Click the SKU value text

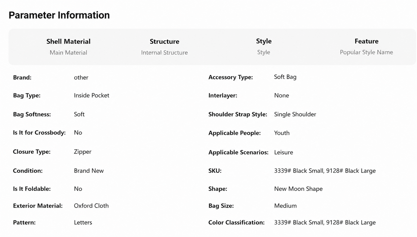tap(325, 171)
